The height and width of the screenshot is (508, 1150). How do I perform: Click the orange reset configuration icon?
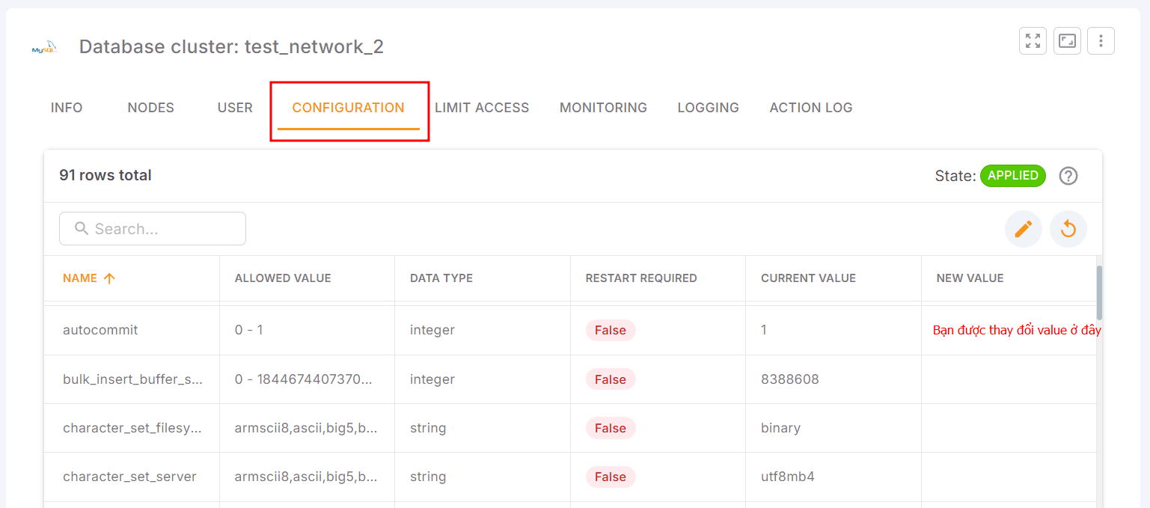tap(1068, 229)
